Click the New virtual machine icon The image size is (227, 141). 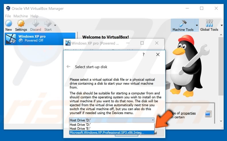9,24
